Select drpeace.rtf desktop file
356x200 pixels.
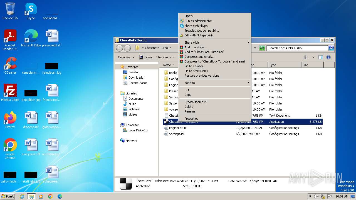[x=31, y=120]
